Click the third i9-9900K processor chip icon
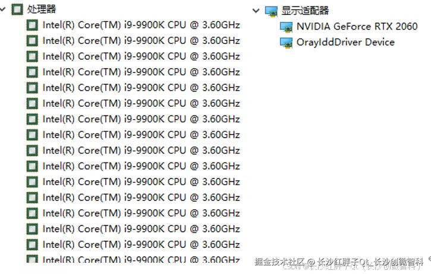This screenshot has height=274, width=431. coord(32,56)
